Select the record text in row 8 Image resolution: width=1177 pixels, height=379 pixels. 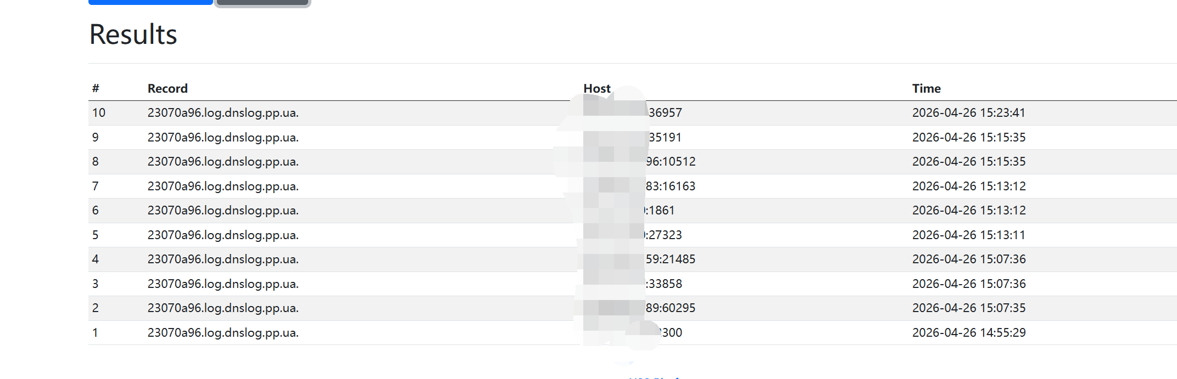pos(223,162)
